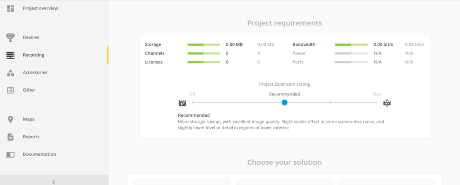The height and width of the screenshot is (185, 460).
Task: Click the Channels usage bar
Action: click(x=204, y=53)
